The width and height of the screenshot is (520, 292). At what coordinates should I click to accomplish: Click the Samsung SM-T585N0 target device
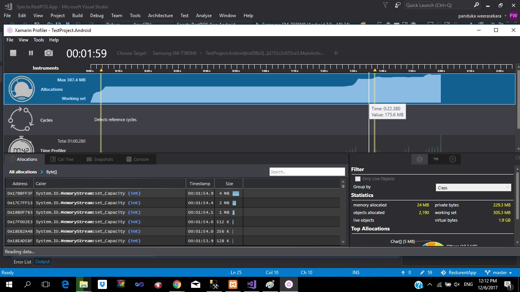(x=174, y=53)
